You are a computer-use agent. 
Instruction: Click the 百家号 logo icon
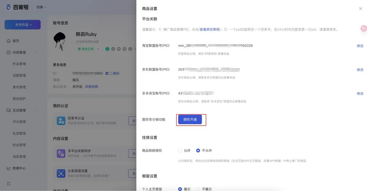(8, 7)
